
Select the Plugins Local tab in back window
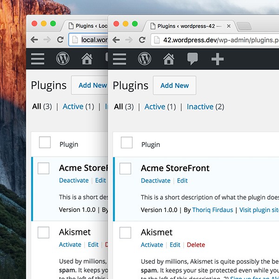pyautogui.click(x=86, y=26)
